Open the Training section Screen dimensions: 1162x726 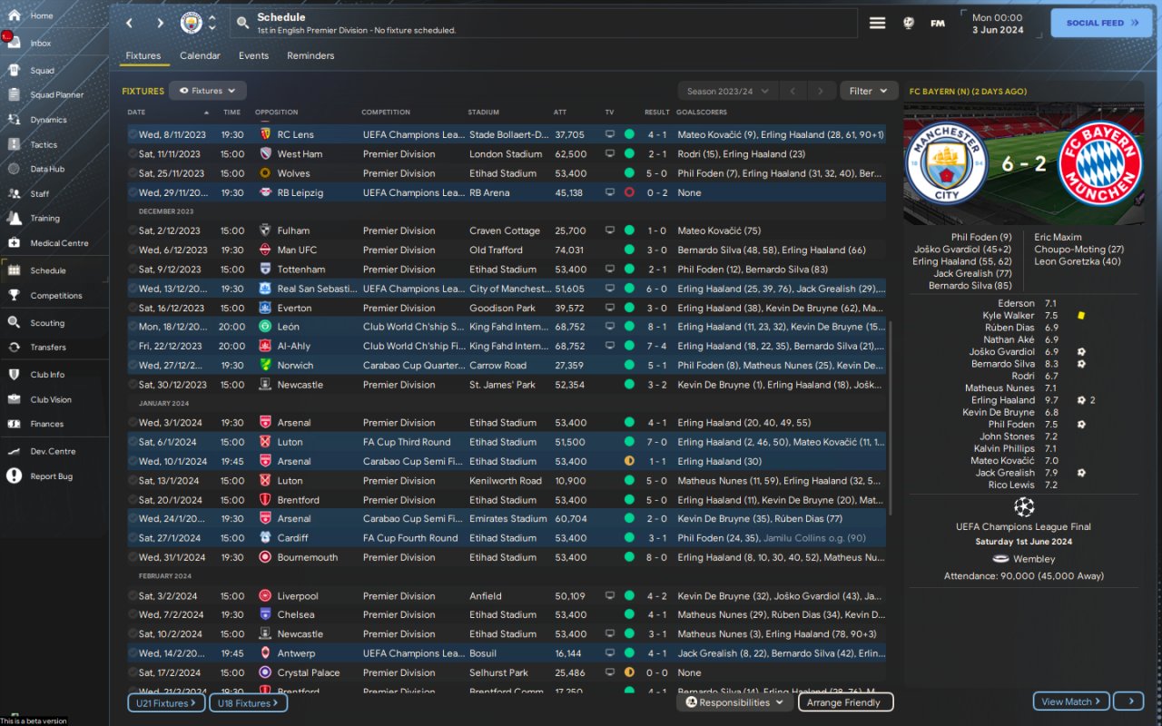(44, 218)
